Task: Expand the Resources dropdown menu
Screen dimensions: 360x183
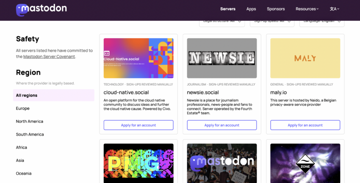Action: pyautogui.click(x=307, y=9)
